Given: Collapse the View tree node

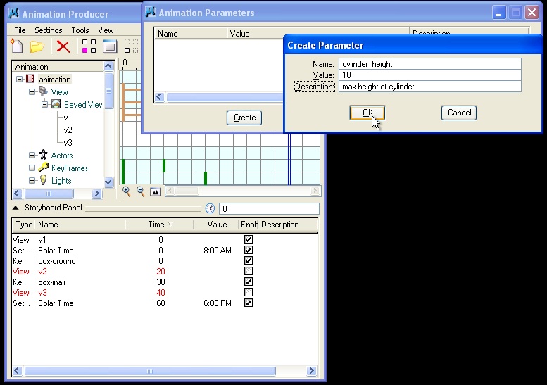Looking at the screenshot, I should 32,92.
